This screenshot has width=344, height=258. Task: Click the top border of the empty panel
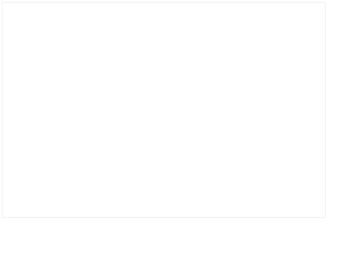pyautogui.click(x=164, y=3)
